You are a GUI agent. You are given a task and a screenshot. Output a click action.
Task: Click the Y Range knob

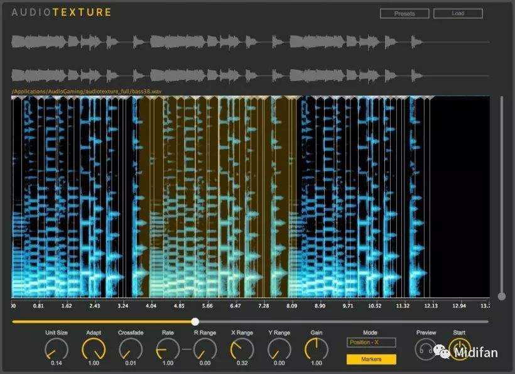pos(279,349)
